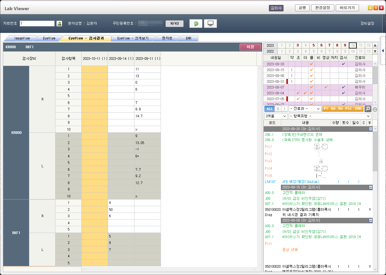The width and height of the screenshot is (386, 275).
Task: Toggle the Rx filter button
Action: click(340, 109)
